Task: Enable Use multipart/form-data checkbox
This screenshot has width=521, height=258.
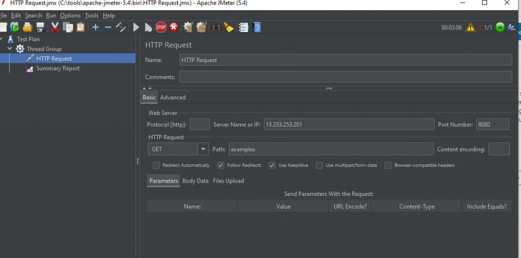Action: (319, 165)
